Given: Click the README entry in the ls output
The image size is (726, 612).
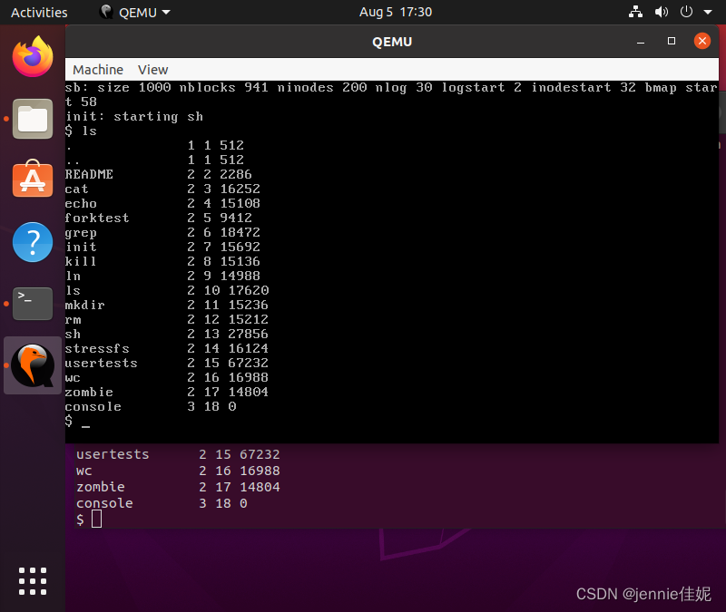Looking at the screenshot, I should point(89,174).
